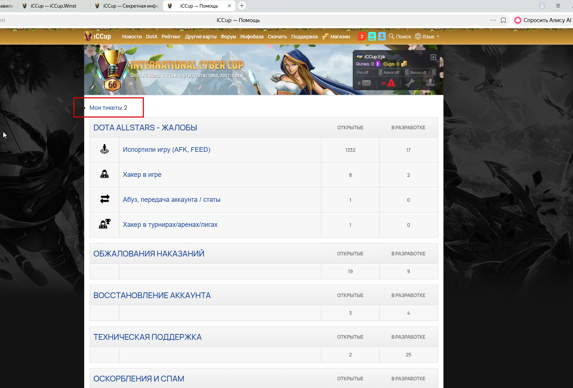
Task: Open the browser hamburger menu
Action: point(558,6)
